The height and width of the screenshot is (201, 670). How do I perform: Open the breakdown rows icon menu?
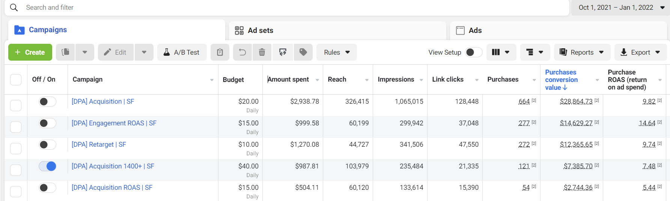coord(534,52)
